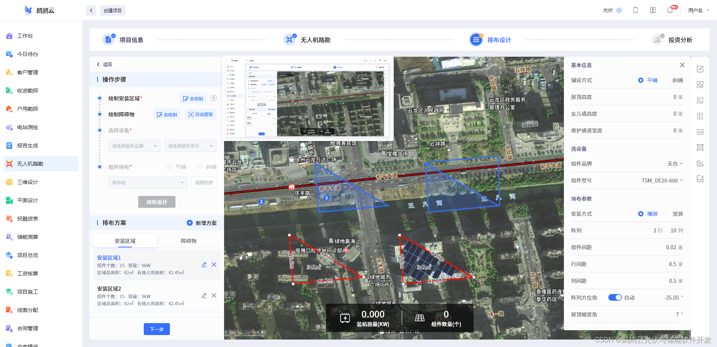Click the 无人机踏勘 step icon
Viewport: 717px width, 347px height.
[289, 40]
